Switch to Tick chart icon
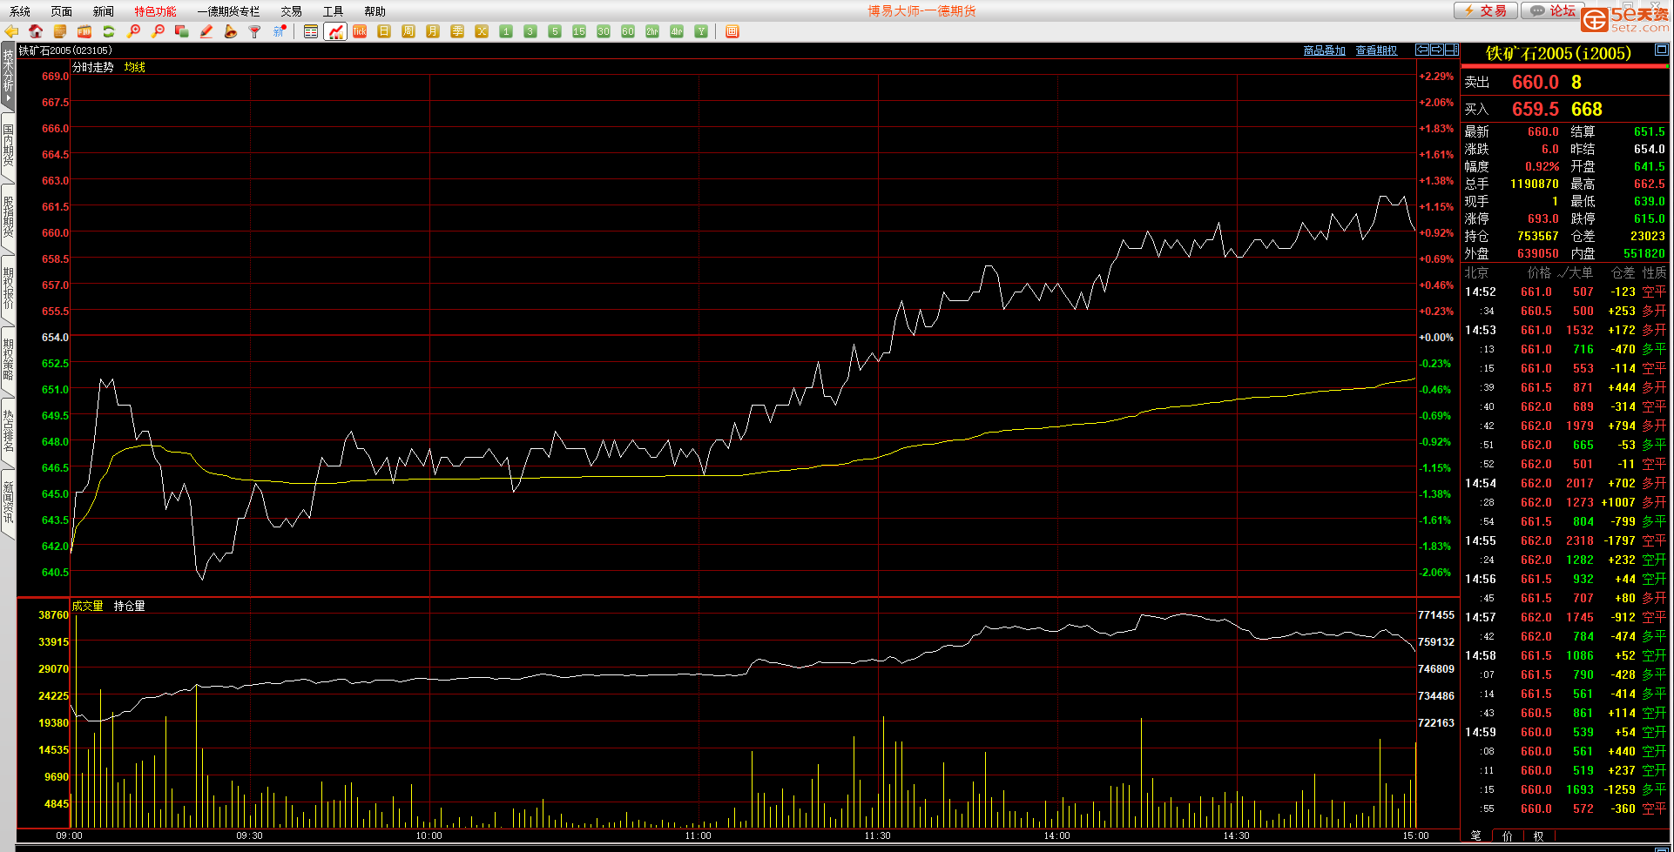 point(360,31)
